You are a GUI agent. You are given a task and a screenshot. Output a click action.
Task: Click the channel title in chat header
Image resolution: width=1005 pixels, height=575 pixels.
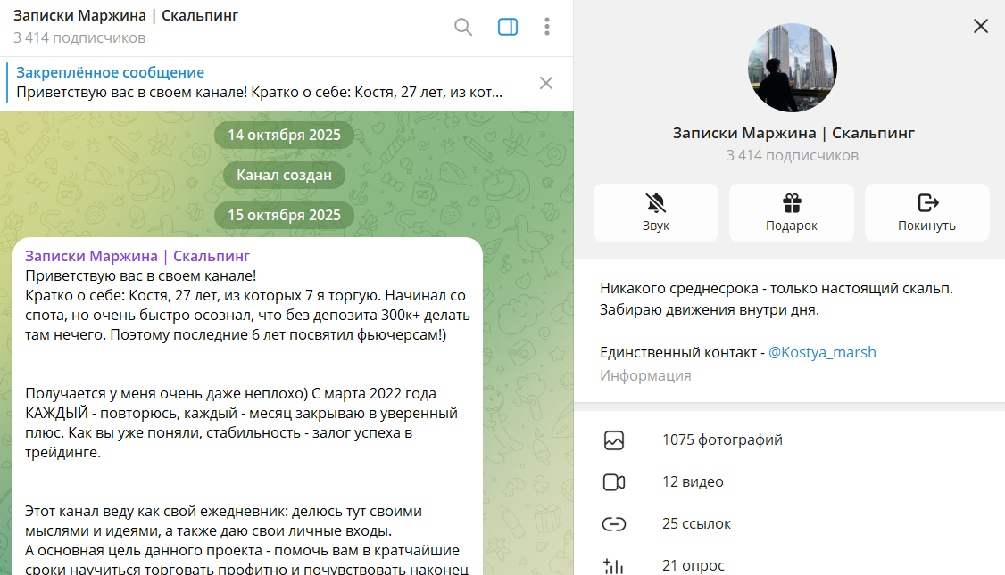click(x=126, y=15)
